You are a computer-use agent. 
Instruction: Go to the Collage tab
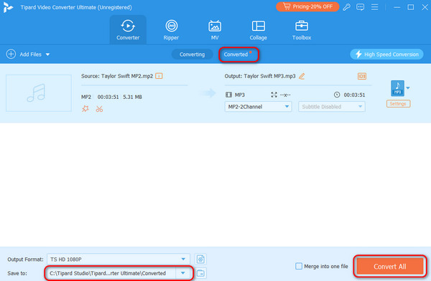point(258,30)
